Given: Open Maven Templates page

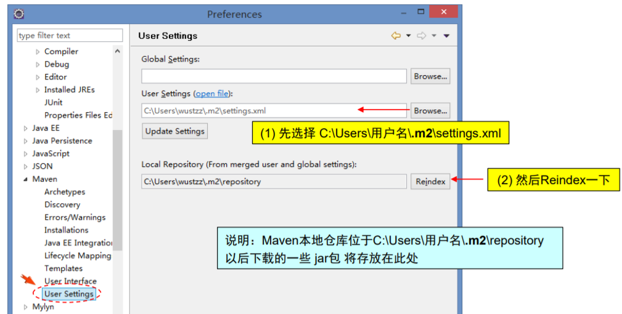Looking at the screenshot, I should [x=63, y=268].
